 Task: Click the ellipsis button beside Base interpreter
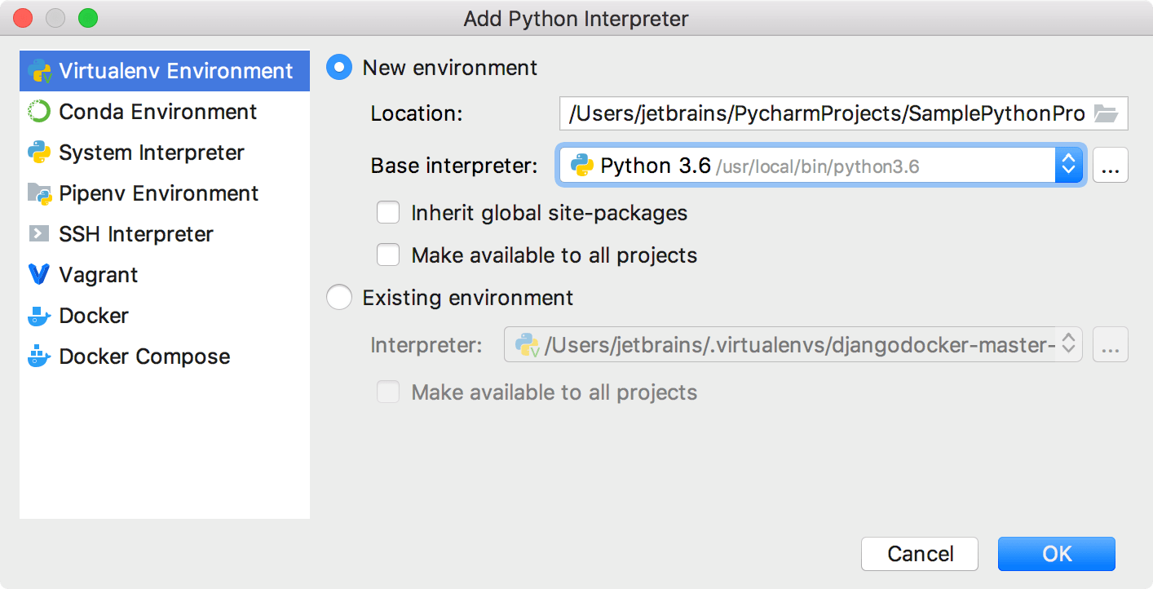click(1110, 166)
